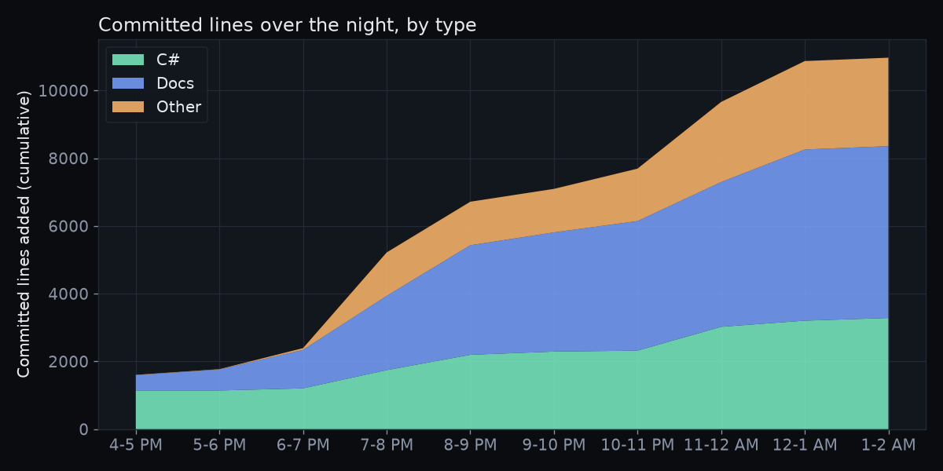Click the blue Docs legend swatch

point(128,83)
